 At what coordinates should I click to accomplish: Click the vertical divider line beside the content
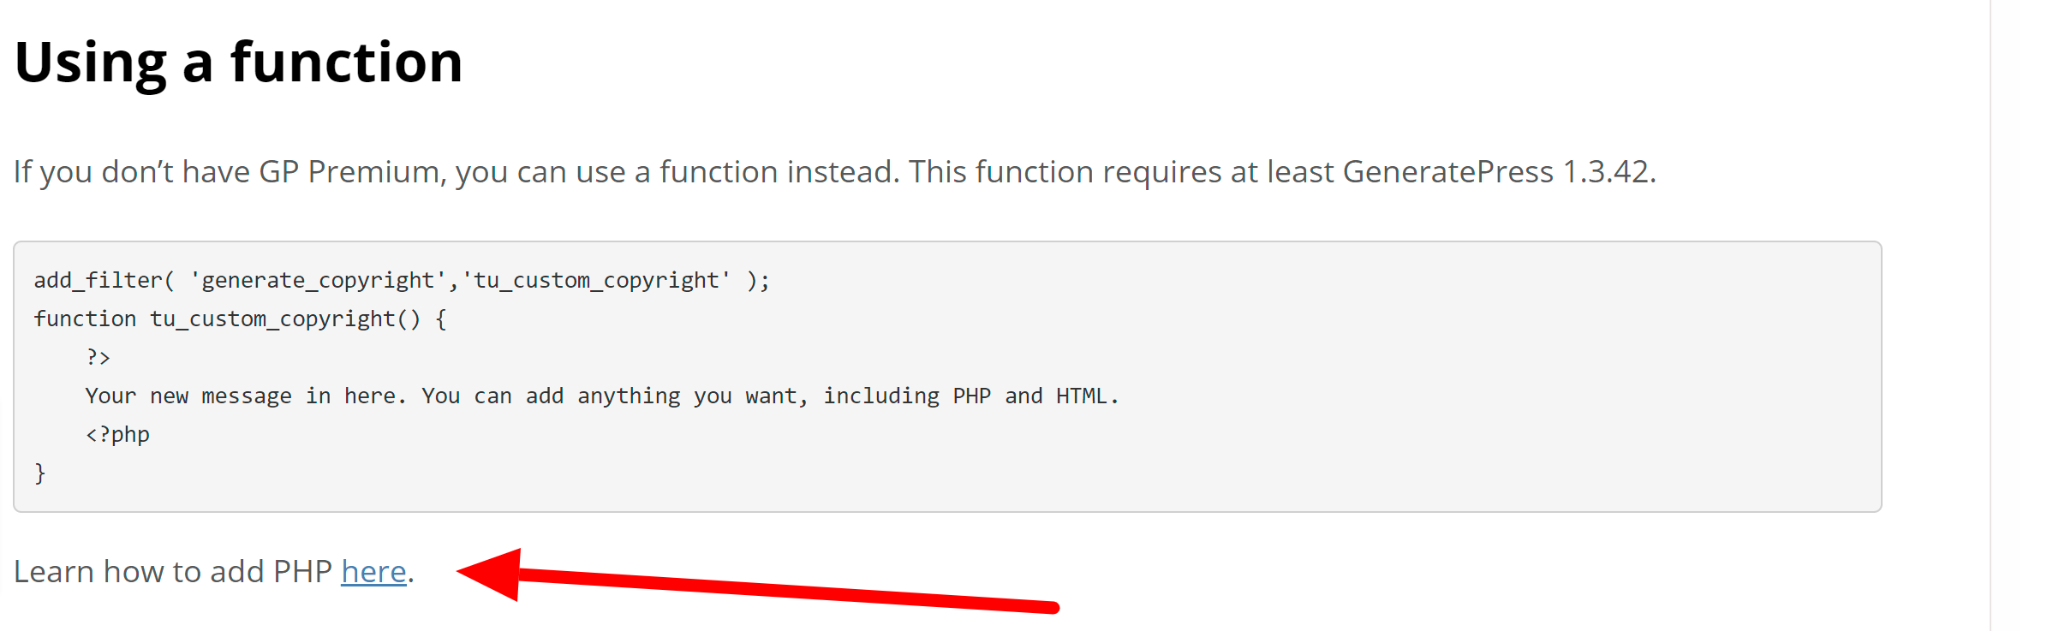pos(1990,315)
